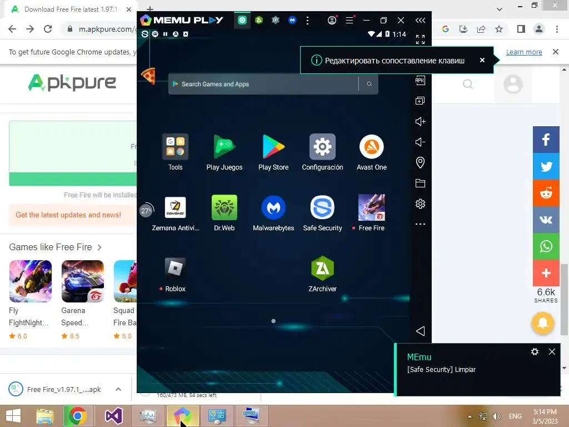Launch Dr.Web app
569x427 pixels.
pos(224,207)
